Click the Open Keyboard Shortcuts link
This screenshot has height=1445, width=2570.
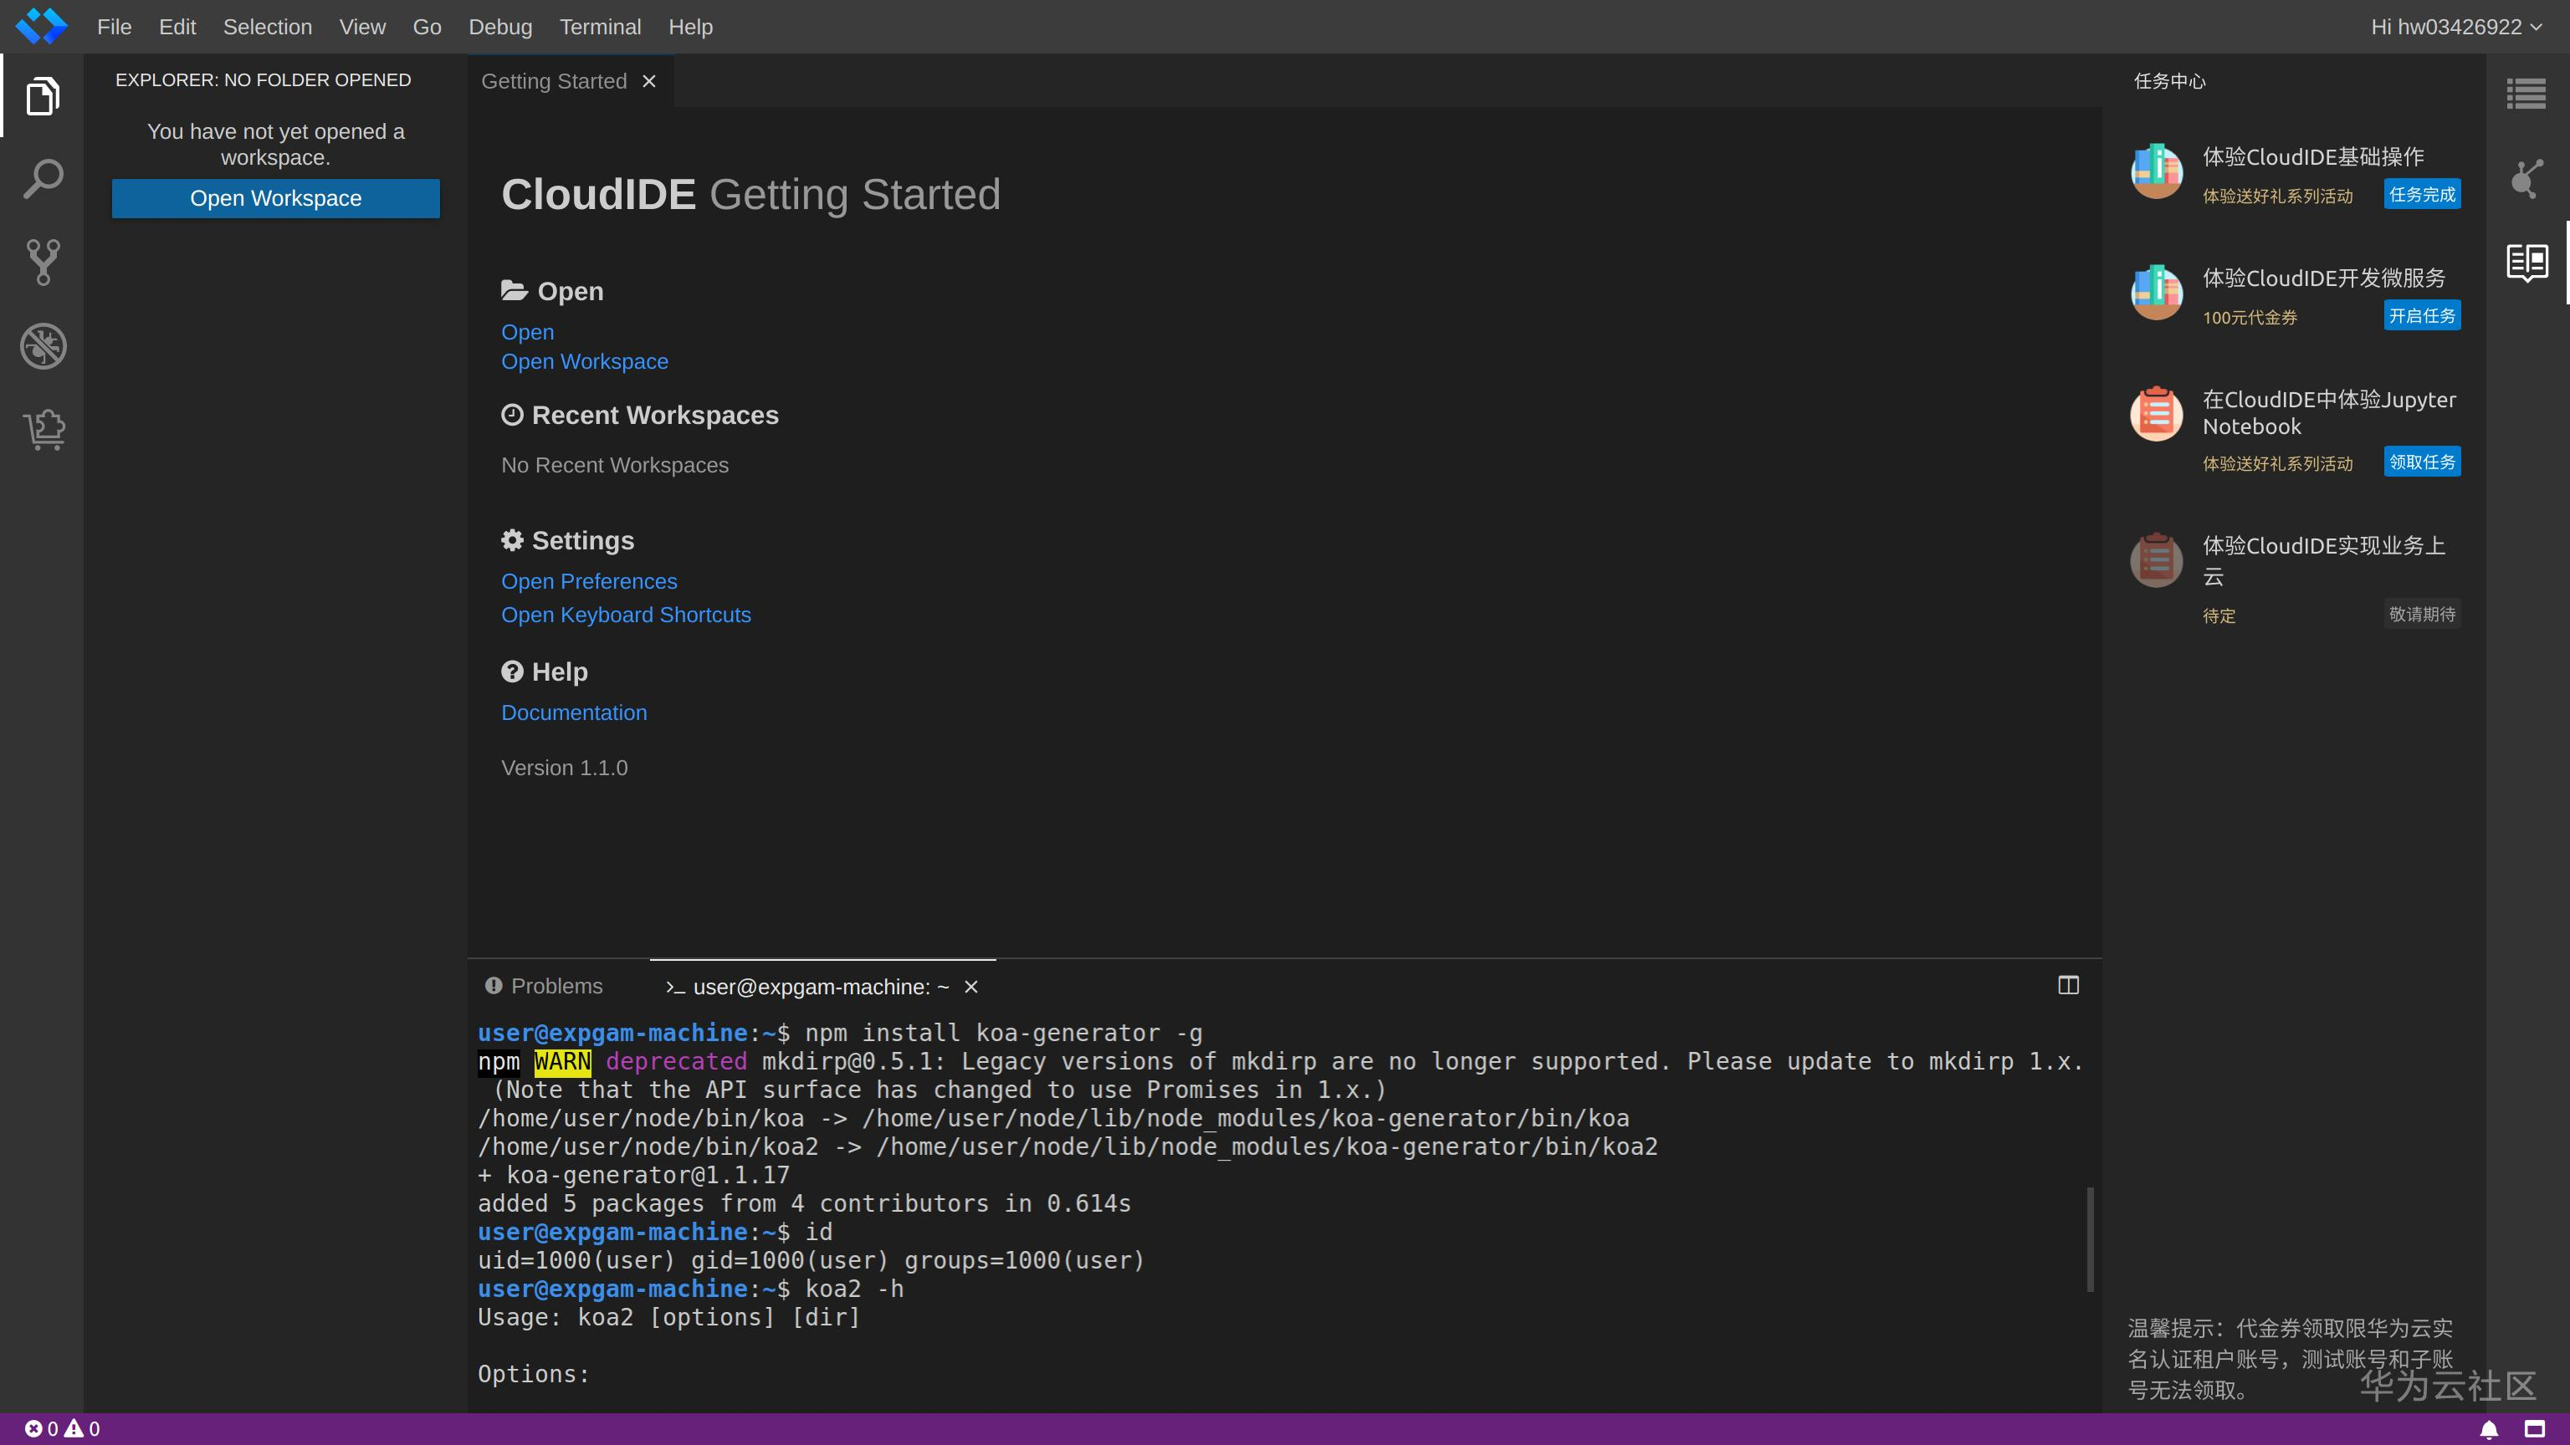pos(626,615)
